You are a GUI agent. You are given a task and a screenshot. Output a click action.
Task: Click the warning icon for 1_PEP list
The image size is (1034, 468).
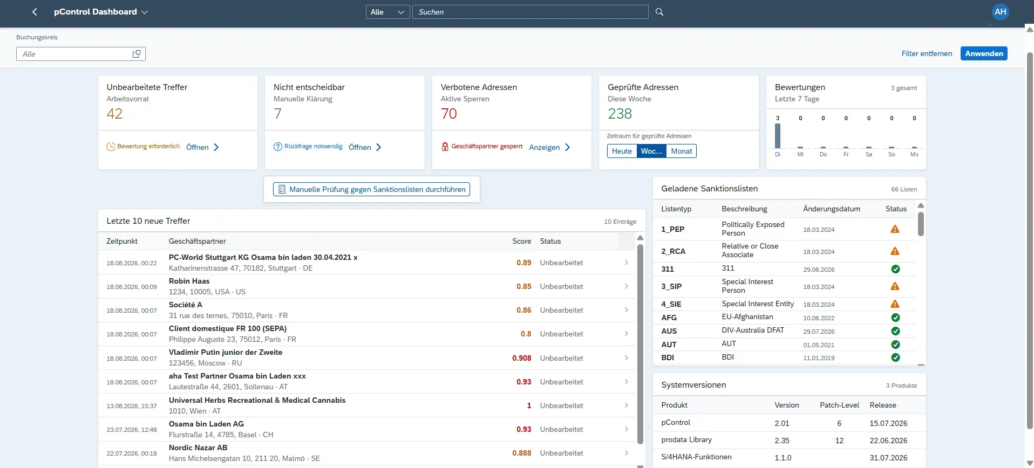[895, 229]
